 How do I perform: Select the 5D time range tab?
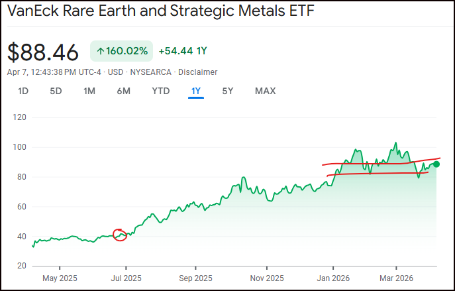(56, 91)
